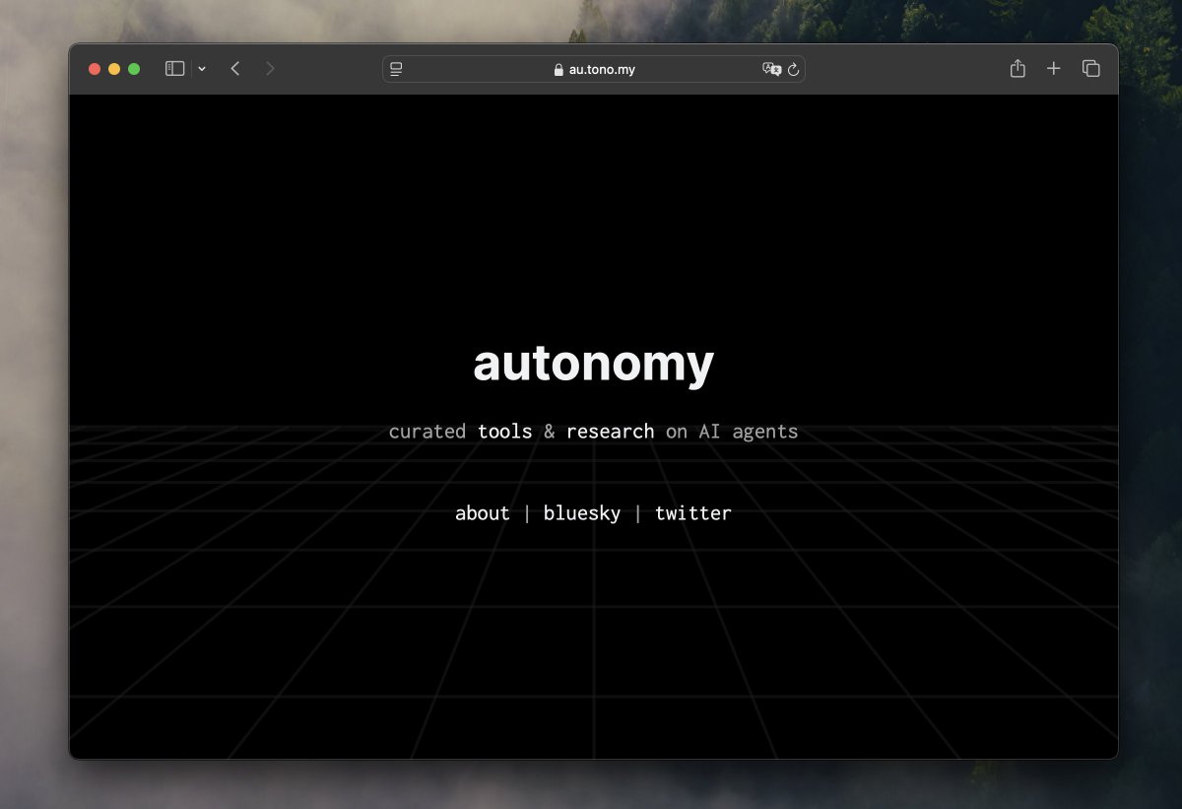1182x809 pixels.
Task: Close the Safari window
Action: [95, 69]
